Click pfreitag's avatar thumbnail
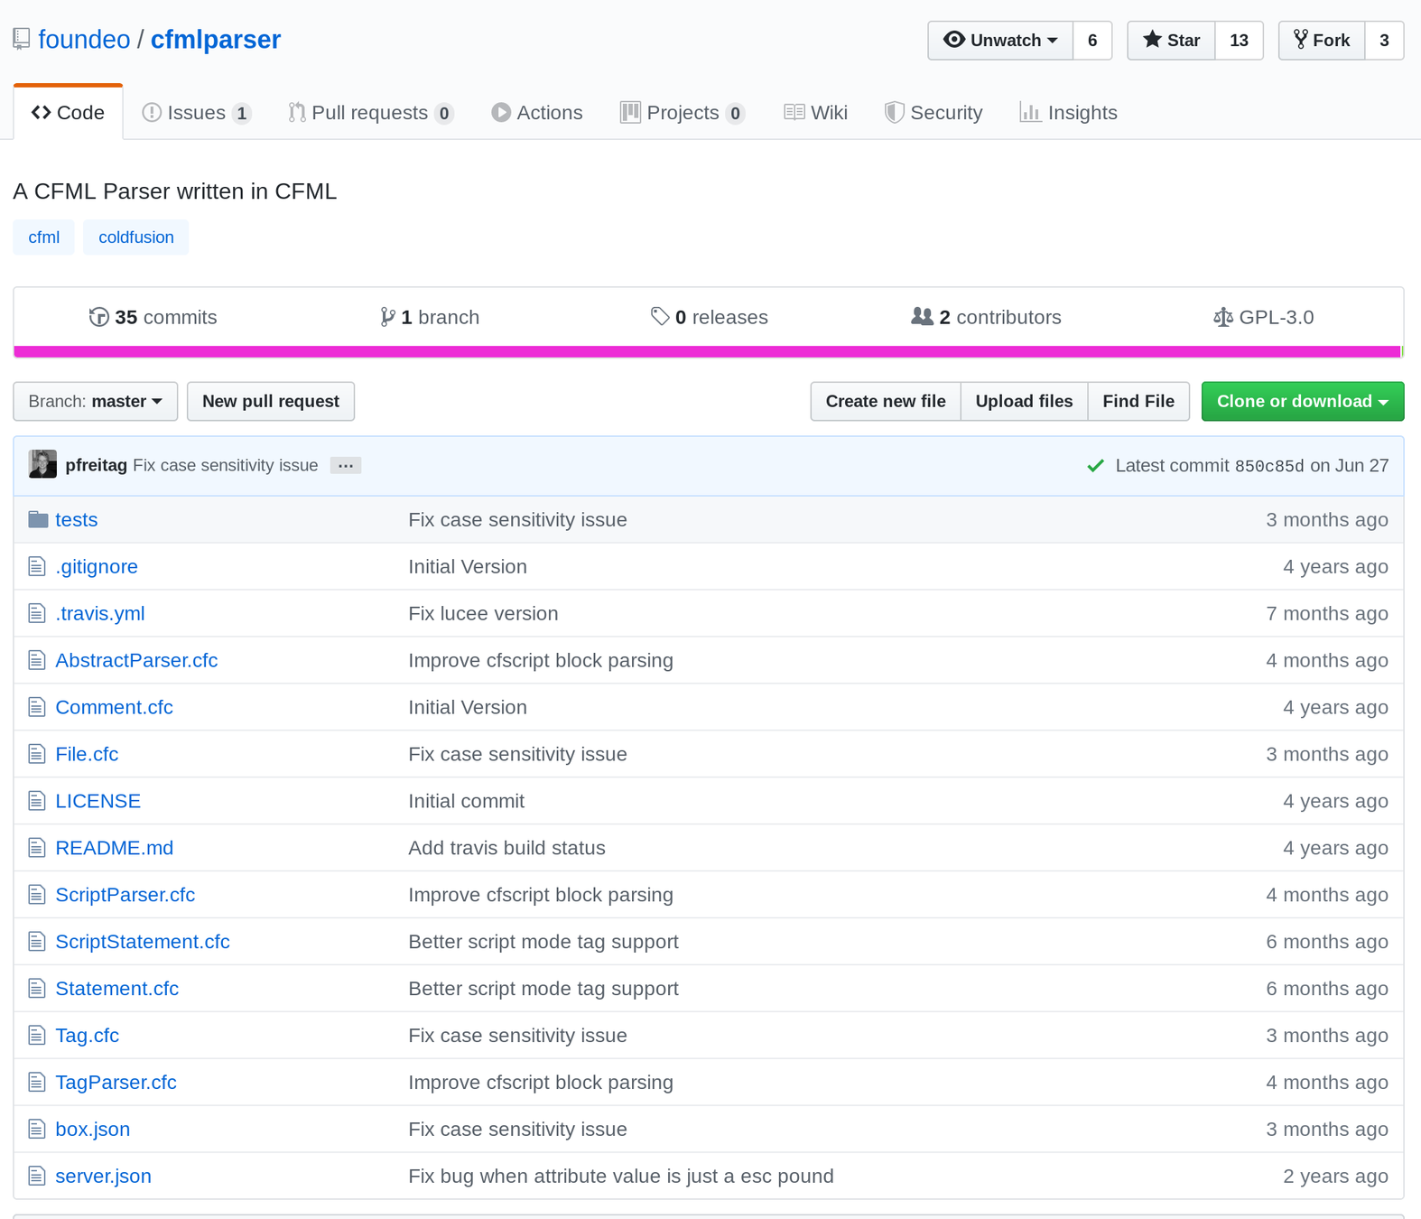1421x1219 pixels. [42, 464]
